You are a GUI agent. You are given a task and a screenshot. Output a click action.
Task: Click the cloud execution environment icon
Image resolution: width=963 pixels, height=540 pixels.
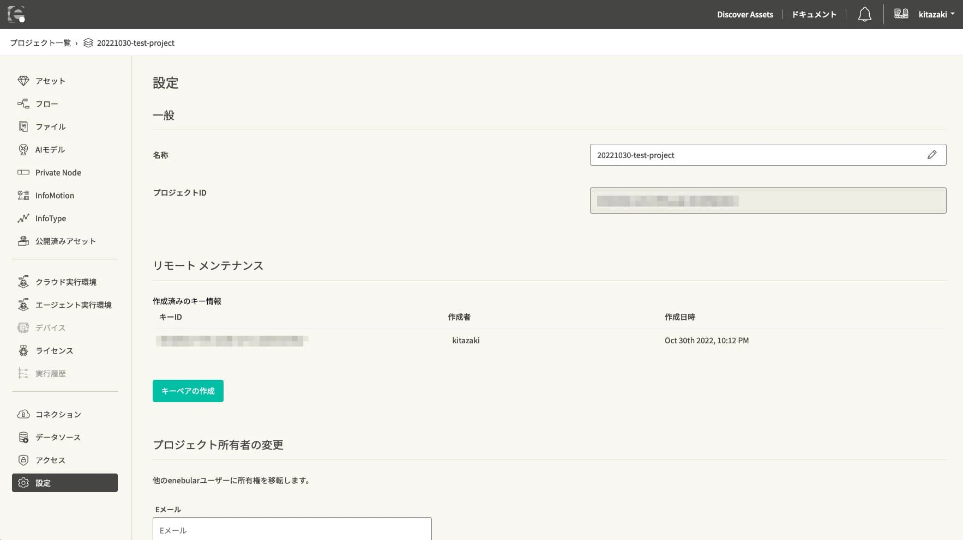click(23, 282)
